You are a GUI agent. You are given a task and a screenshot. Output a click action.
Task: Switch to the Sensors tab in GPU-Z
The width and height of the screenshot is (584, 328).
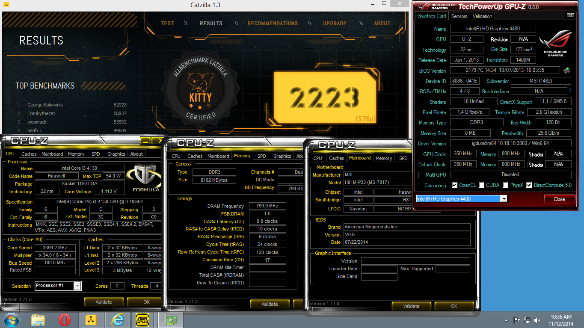pyautogui.click(x=459, y=16)
